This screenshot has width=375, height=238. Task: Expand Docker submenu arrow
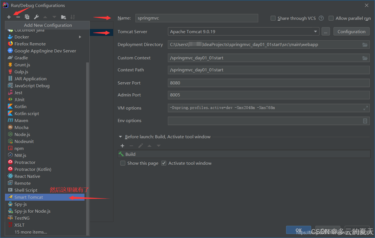coord(80,37)
